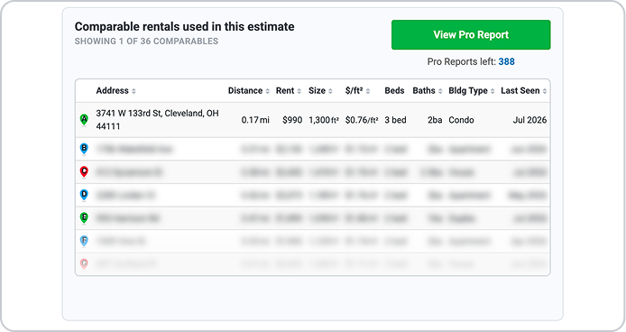The width and height of the screenshot is (626, 332).
Task: Click the Comparable rentals used heading
Action: point(184,27)
